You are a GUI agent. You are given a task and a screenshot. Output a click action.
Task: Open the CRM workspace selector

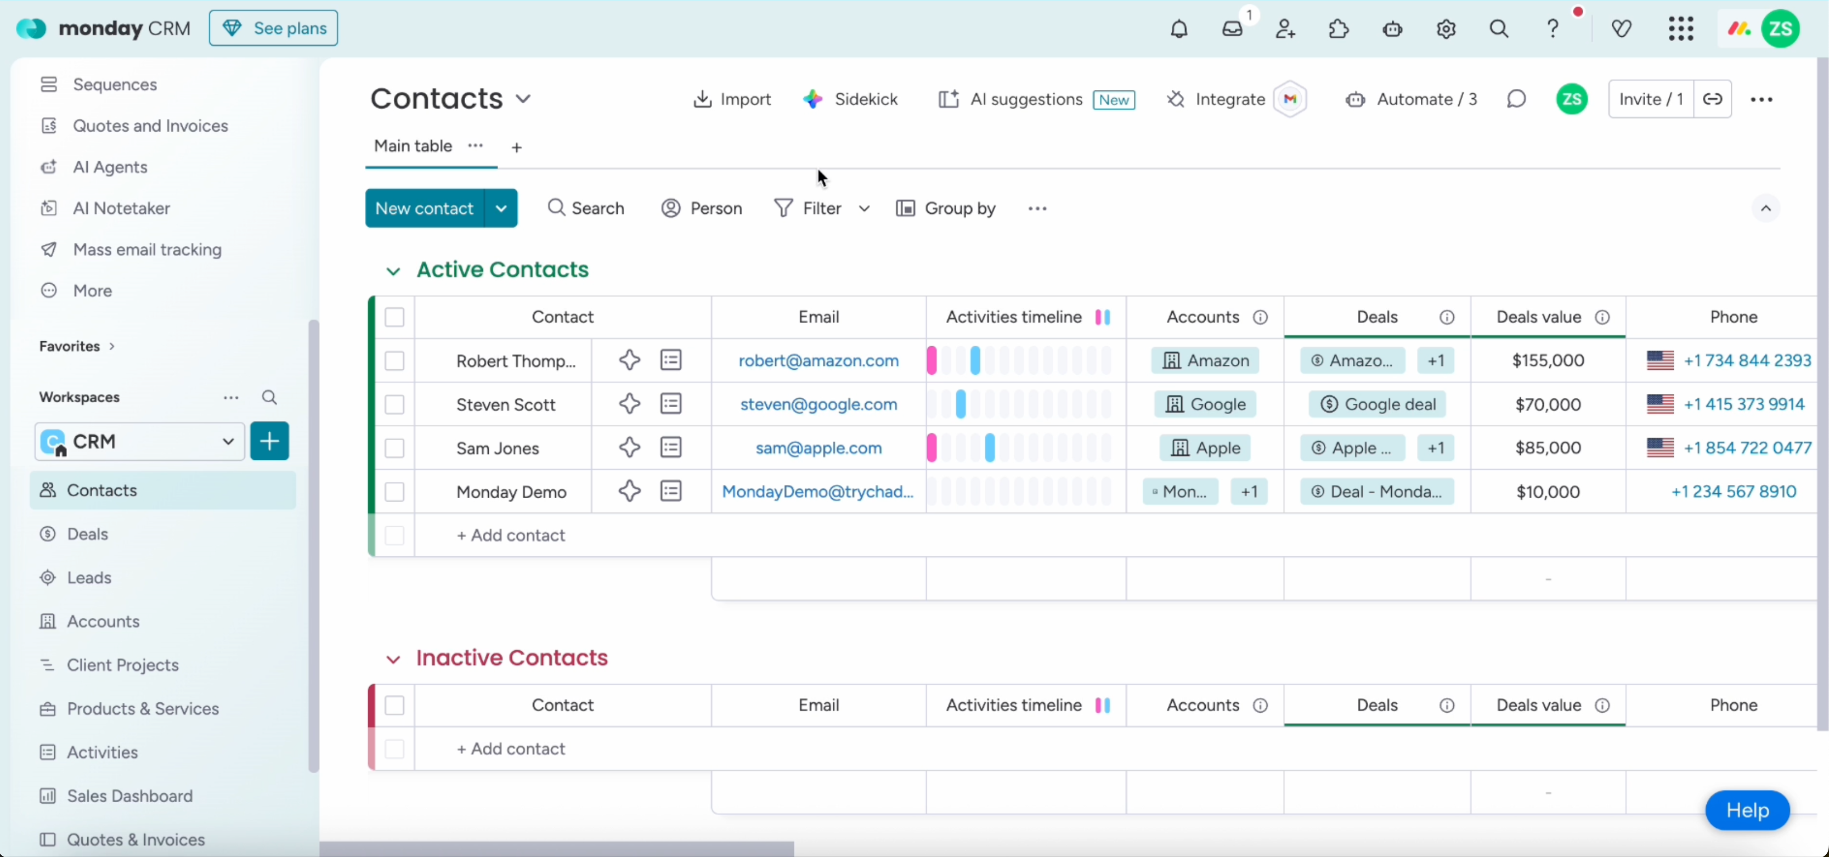[x=139, y=442]
